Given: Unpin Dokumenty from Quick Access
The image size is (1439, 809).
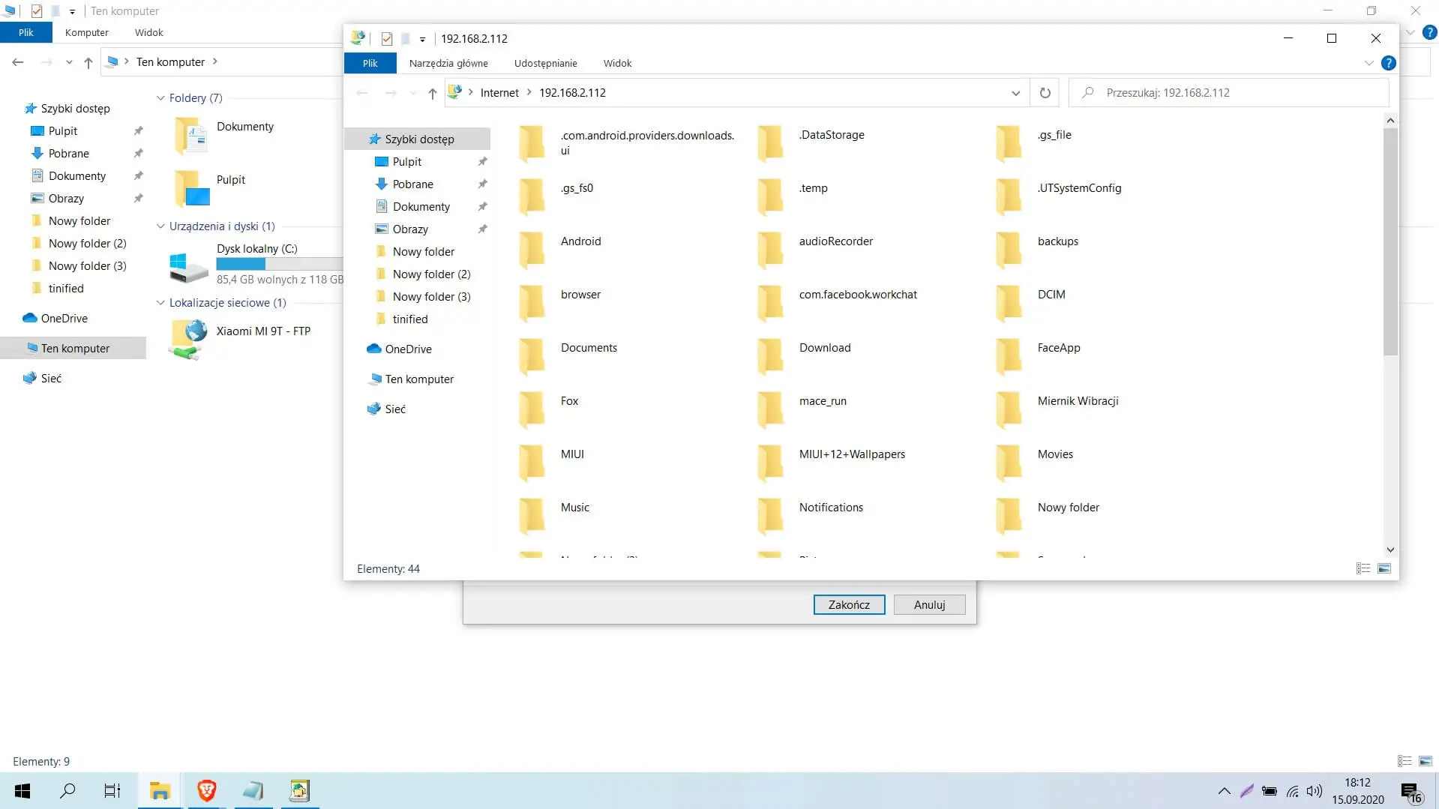Looking at the screenshot, I should 483,206.
